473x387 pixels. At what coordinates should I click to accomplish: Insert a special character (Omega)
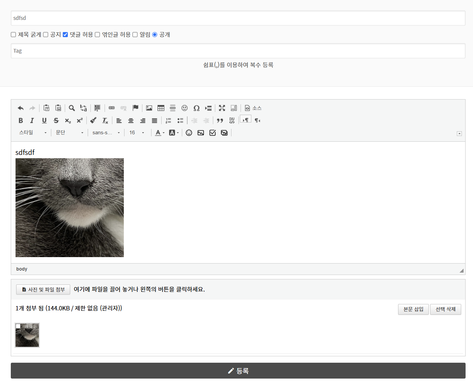(196, 108)
